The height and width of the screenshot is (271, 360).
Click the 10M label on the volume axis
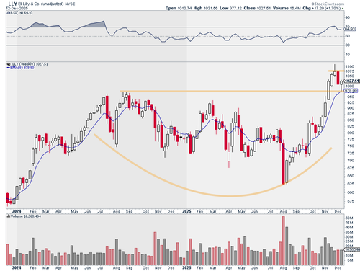pos(349,255)
